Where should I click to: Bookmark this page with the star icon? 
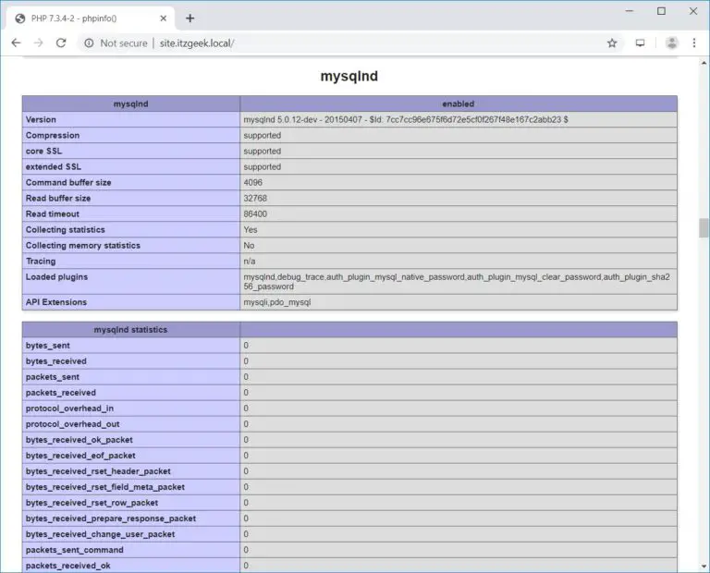[x=611, y=43]
